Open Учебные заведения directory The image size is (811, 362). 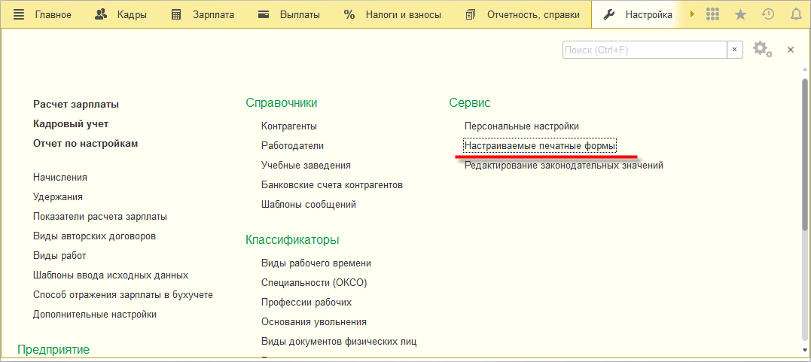[306, 166]
